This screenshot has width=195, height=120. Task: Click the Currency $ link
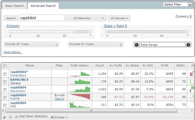pos(191,16)
